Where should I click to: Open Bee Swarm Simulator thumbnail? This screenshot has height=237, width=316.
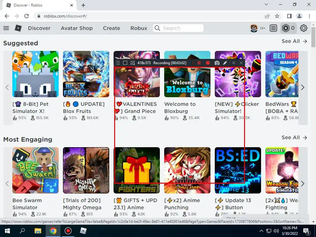pos(35,170)
